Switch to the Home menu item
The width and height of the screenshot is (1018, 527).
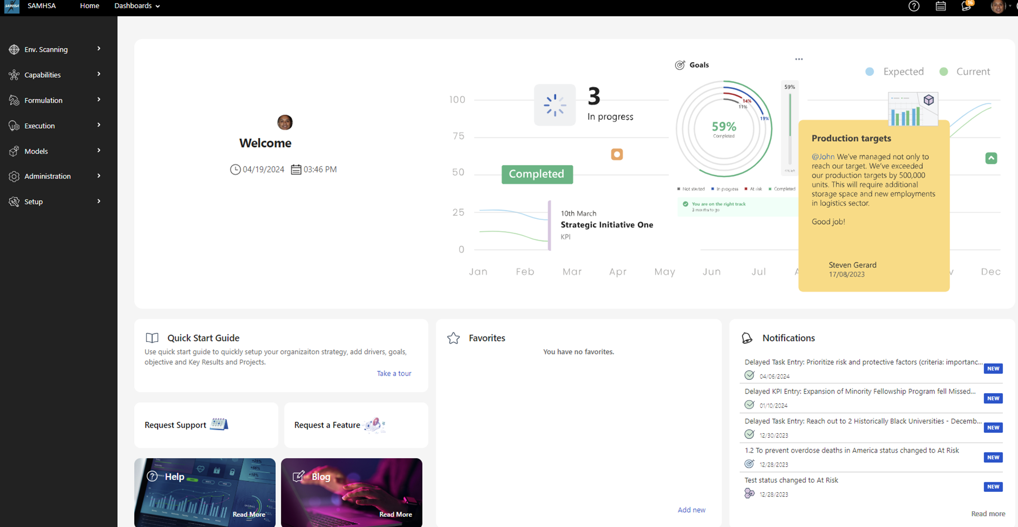(x=90, y=6)
